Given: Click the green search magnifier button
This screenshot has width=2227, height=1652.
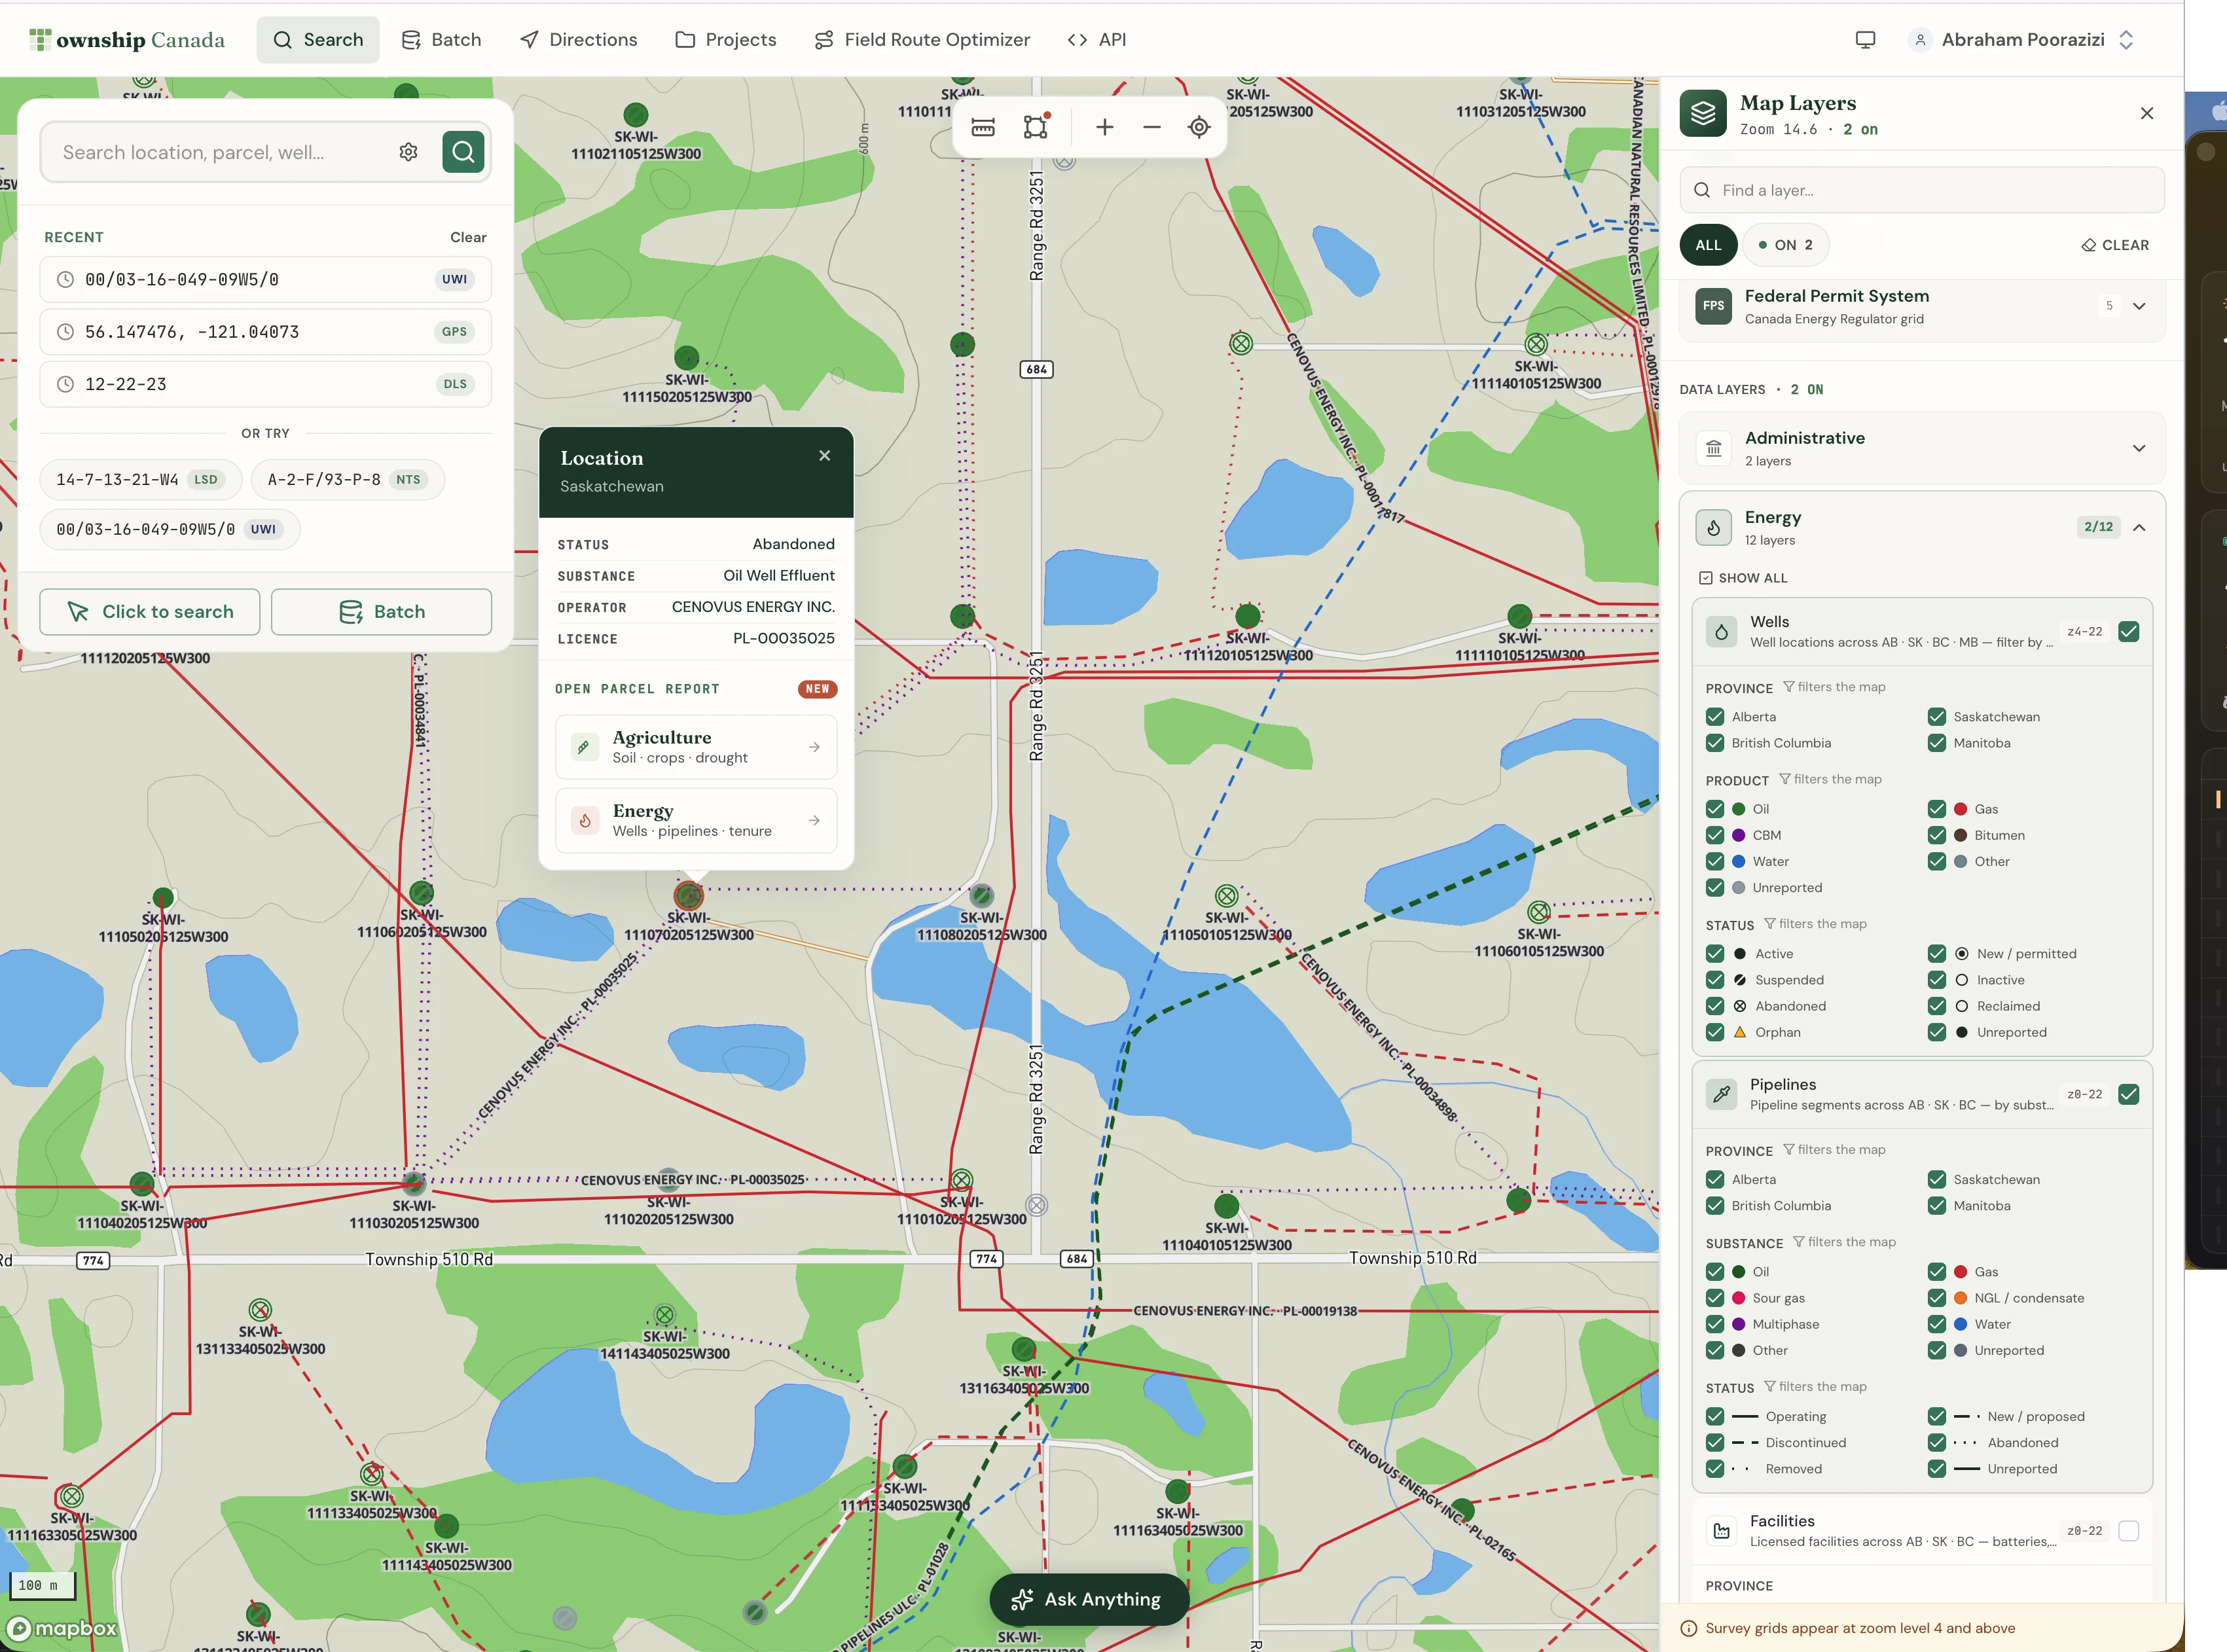Looking at the screenshot, I should 463,152.
